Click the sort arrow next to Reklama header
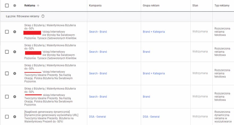This screenshot has width=234, height=125. point(38,6)
